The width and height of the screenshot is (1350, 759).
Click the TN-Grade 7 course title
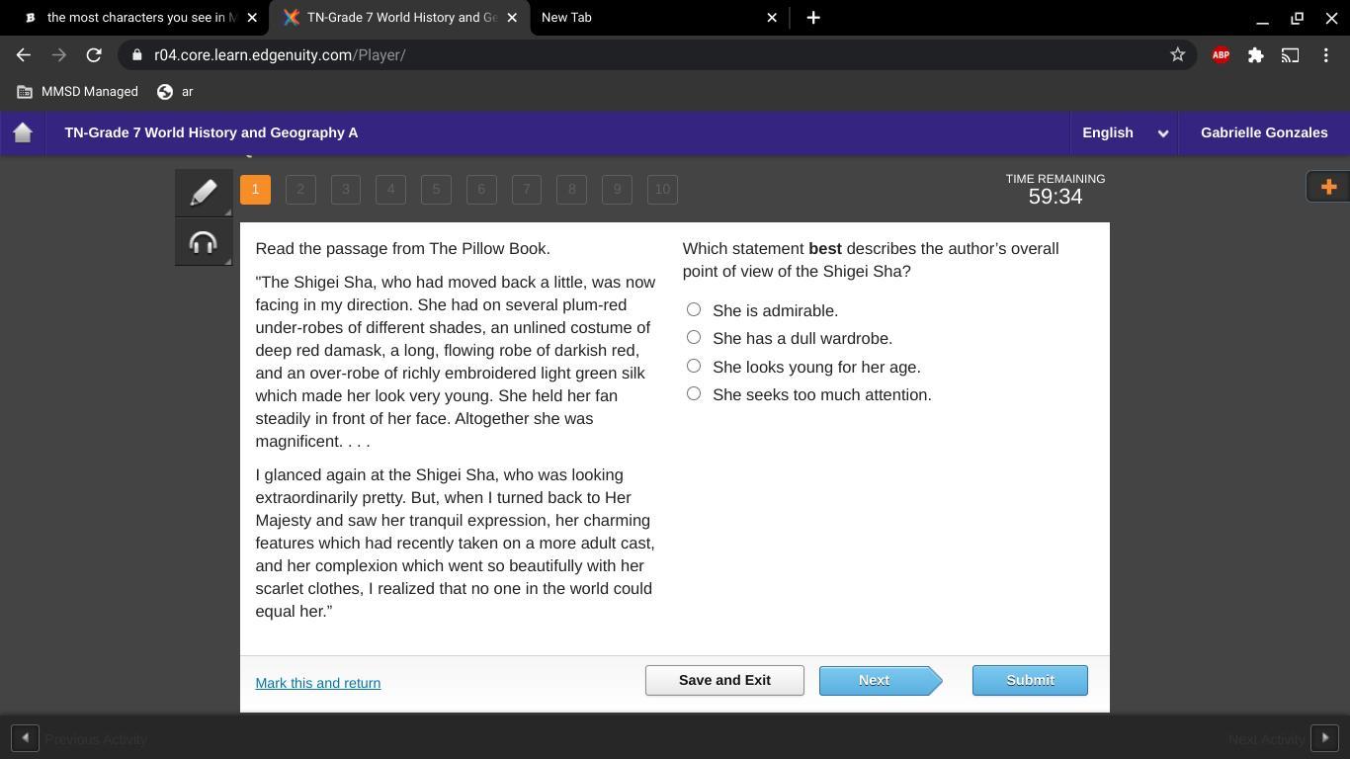tap(211, 132)
